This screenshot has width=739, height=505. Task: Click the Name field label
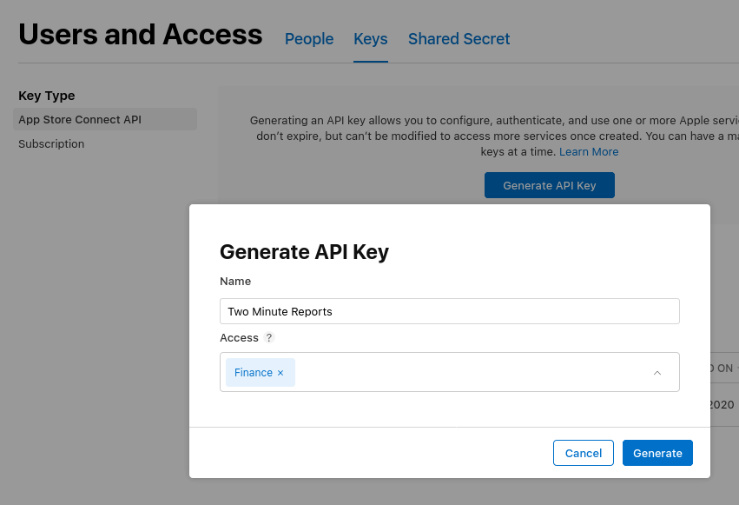coord(235,281)
